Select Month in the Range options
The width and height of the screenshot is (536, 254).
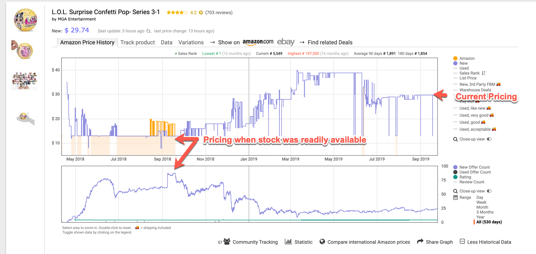[x=481, y=207]
